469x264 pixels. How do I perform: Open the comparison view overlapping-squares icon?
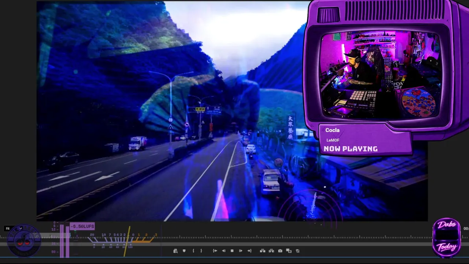[x=289, y=251]
